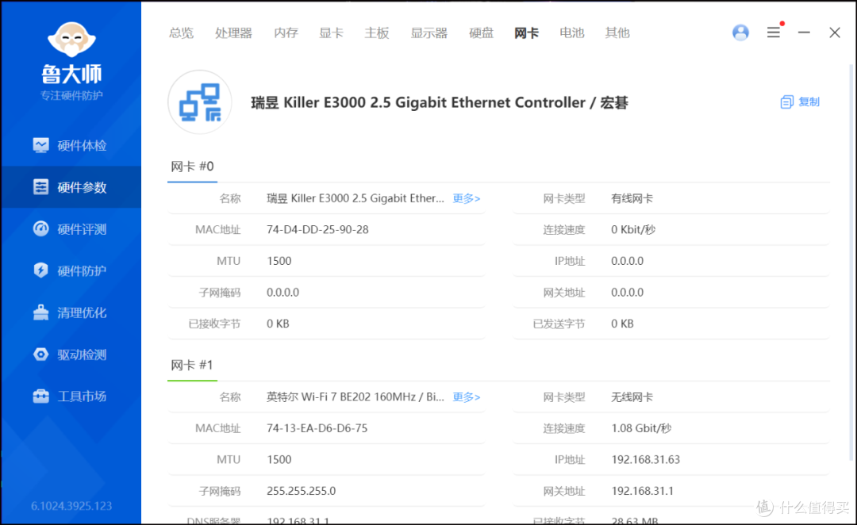857x525 pixels.
Task: Select the 网卡 tab
Action: point(526,33)
